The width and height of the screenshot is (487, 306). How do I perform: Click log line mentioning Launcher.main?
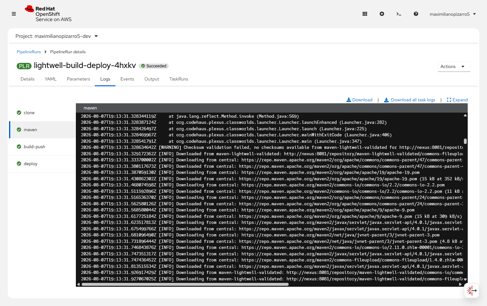coord(221,141)
